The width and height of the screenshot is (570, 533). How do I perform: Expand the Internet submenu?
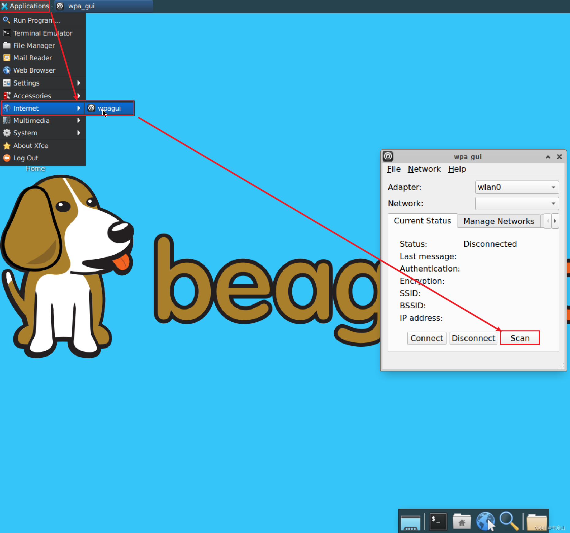[x=43, y=108]
